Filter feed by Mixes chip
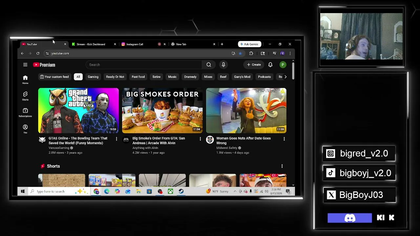Image resolution: width=420 pixels, height=236 pixels. pyautogui.click(x=208, y=77)
